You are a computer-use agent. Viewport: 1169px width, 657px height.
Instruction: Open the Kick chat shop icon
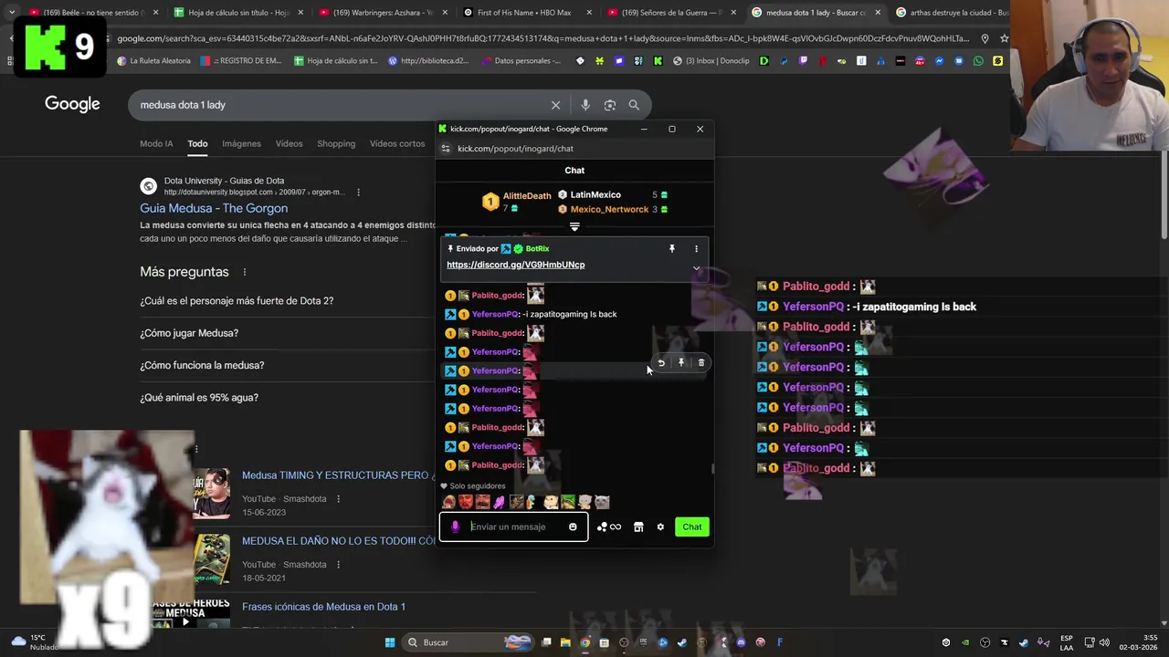coord(638,527)
